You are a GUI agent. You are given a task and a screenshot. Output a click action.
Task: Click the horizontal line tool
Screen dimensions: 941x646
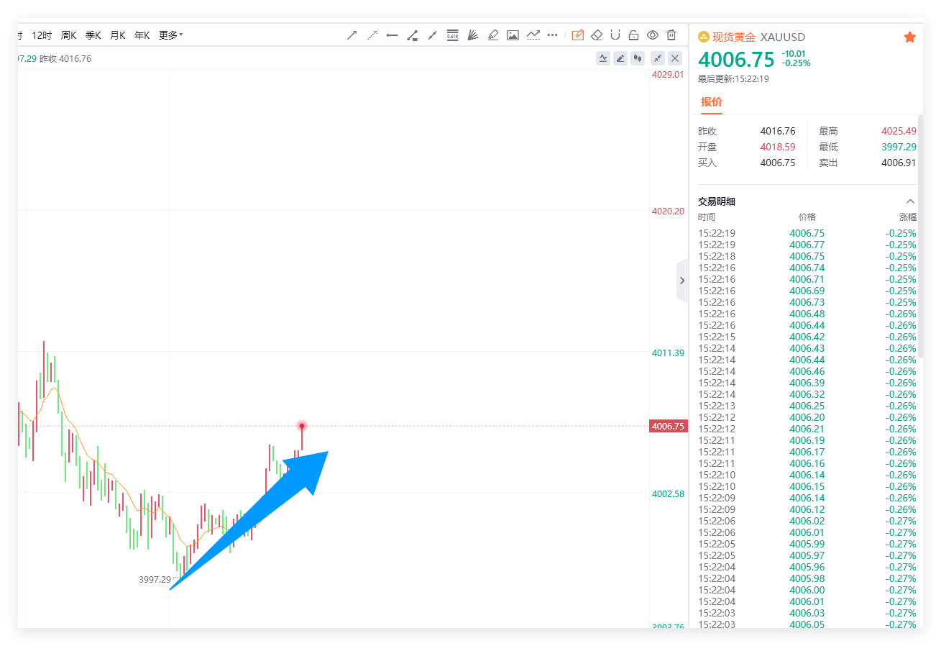point(392,35)
